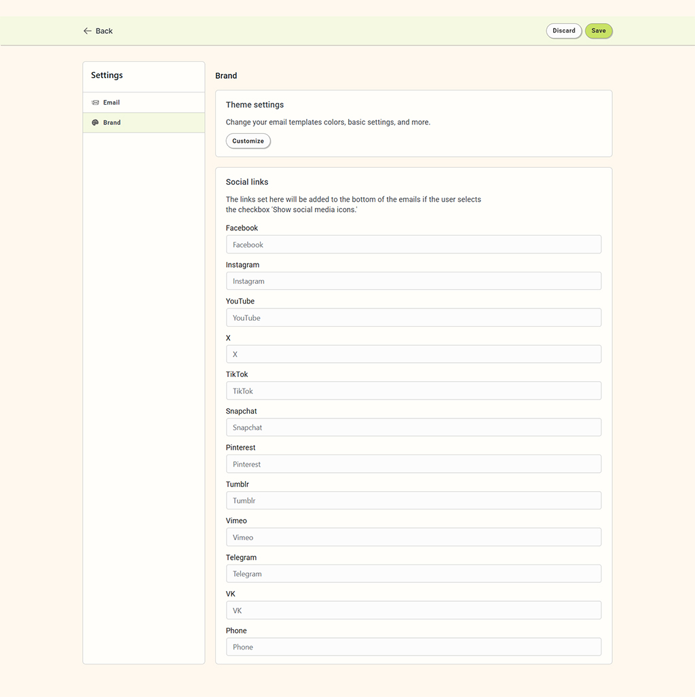Select the YouTube URL field

[413, 318]
